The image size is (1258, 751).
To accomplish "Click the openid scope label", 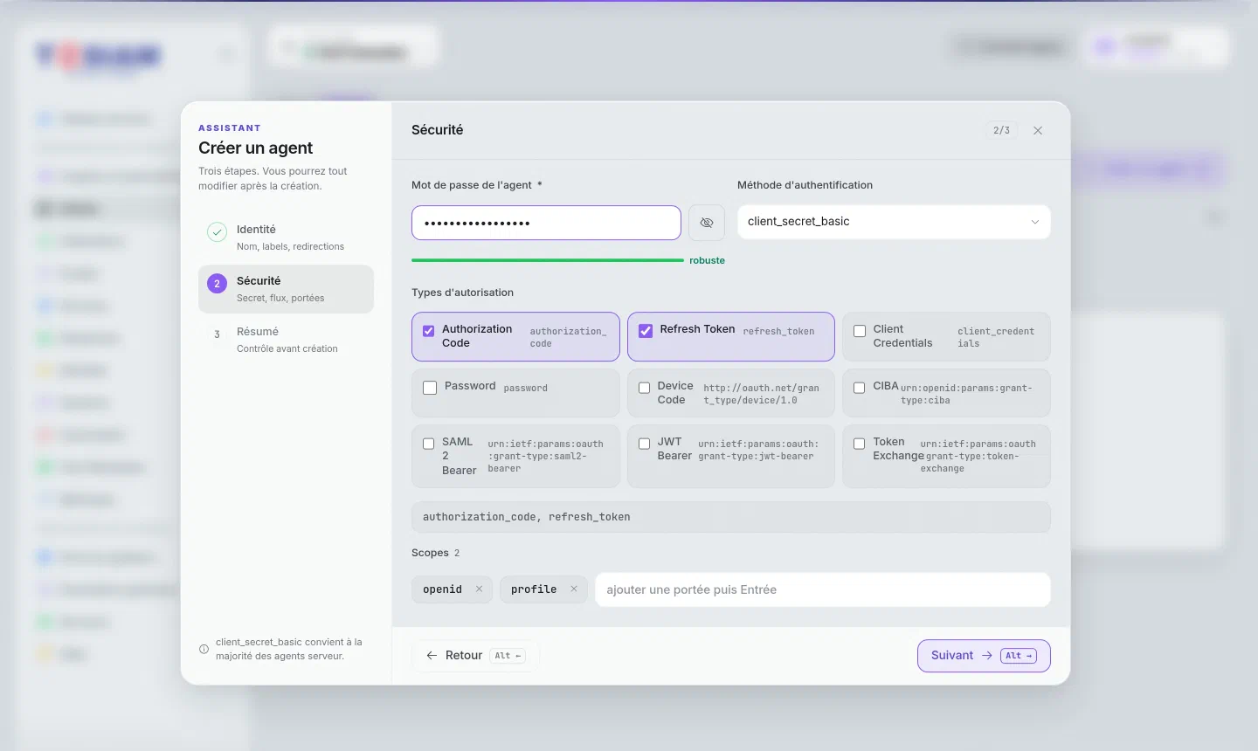I will click(x=442, y=589).
